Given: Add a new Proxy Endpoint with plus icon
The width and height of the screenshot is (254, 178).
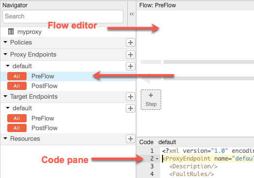Looking at the screenshot, I should tap(131, 55).
